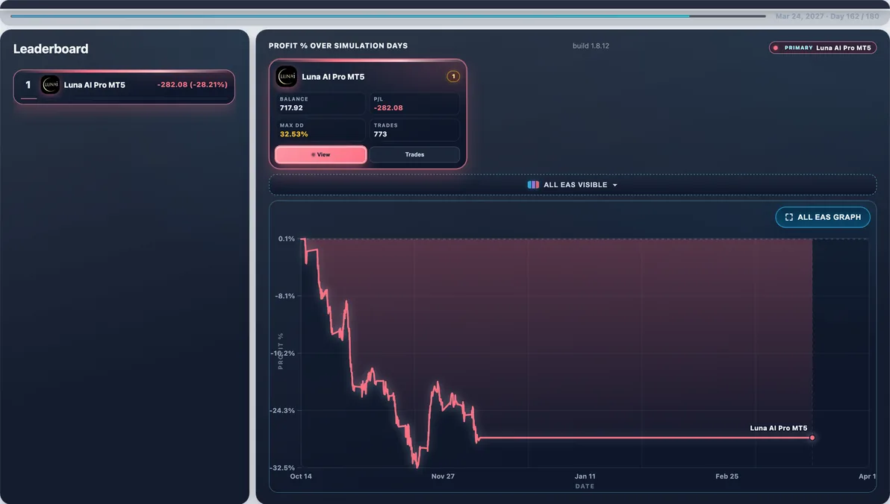
Task: Click the Trades count 773
Action: pyautogui.click(x=380, y=134)
